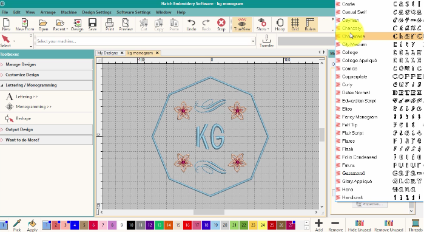The height and width of the screenshot is (232, 424).
Task: Click the Print icon
Action: 110,24
